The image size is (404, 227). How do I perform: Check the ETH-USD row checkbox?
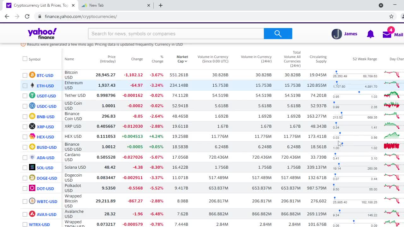click(25, 86)
